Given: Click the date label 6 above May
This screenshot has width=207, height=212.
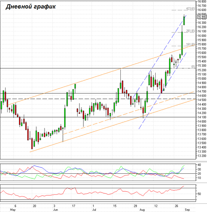Looking at the screenshot, I should [16, 206].
